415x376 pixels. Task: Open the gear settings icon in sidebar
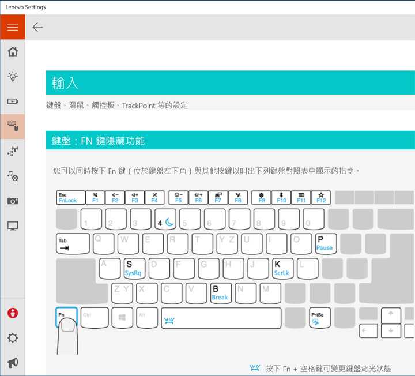pos(12,338)
